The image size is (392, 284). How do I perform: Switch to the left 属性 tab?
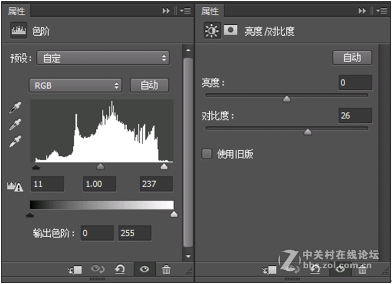point(17,11)
